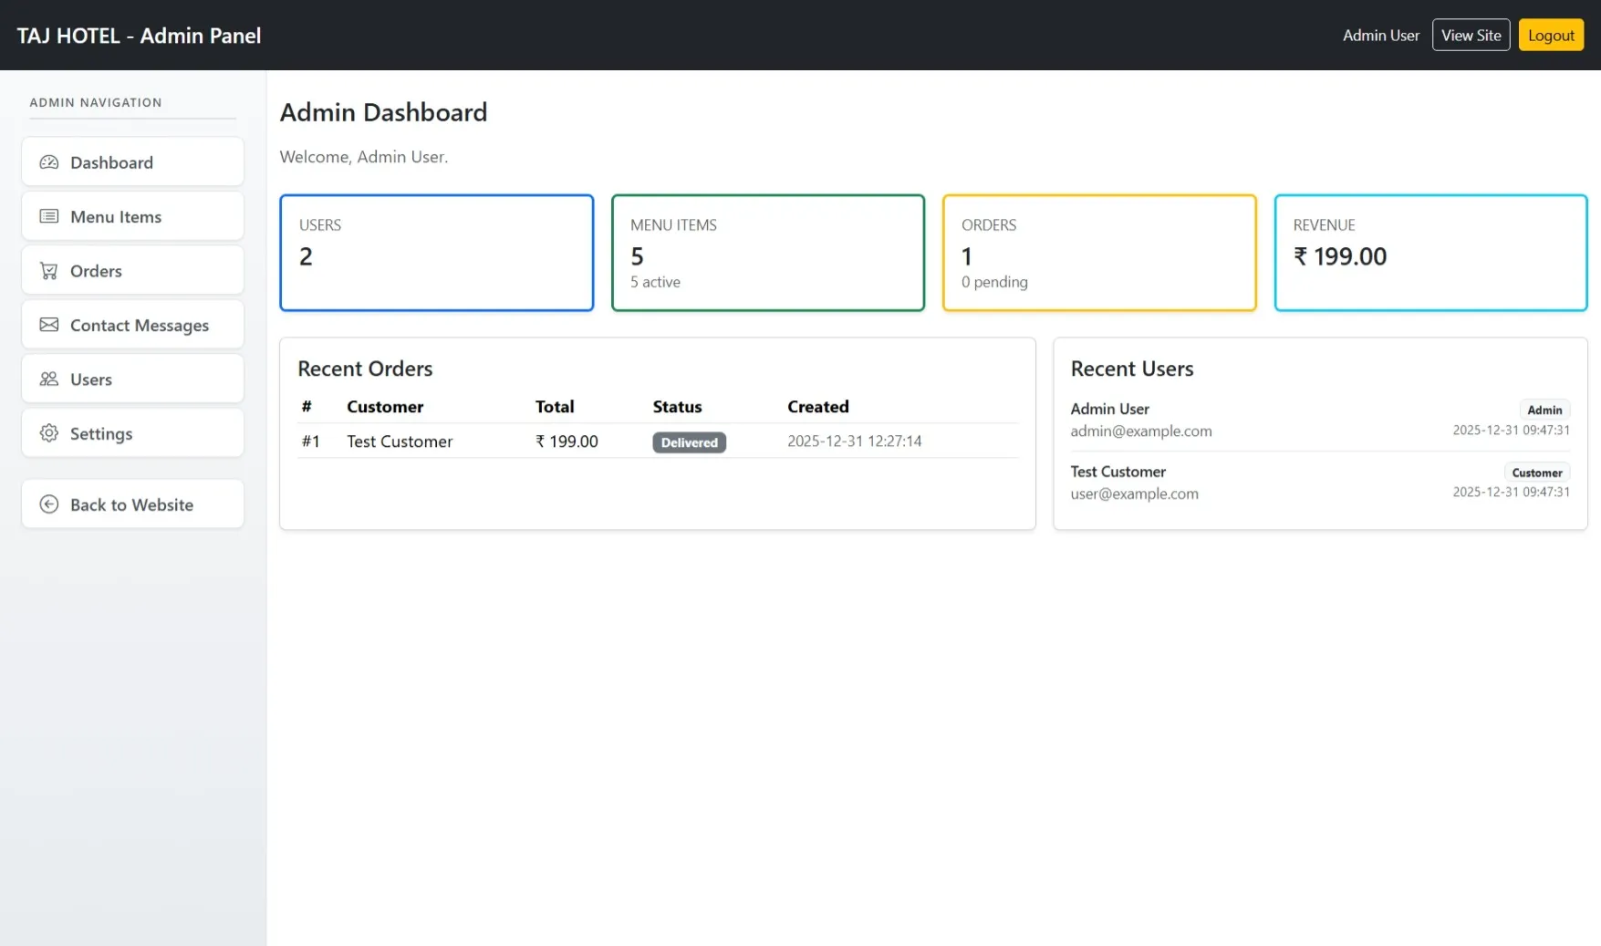Click the Menu Items list icon
Viewport: 1601px width, 946px height.
[49, 216]
